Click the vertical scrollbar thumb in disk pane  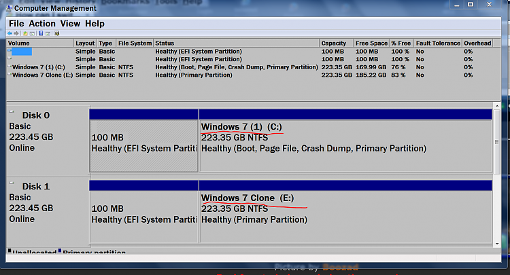pos(497,141)
